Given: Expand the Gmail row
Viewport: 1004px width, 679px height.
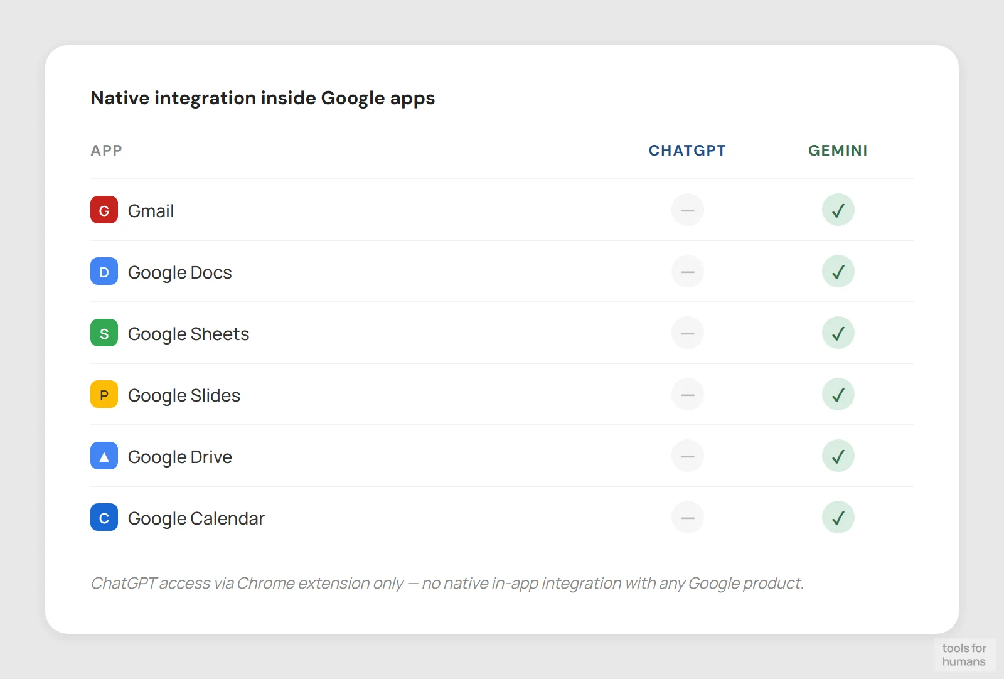Looking at the screenshot, I should (x=151, y=210).
